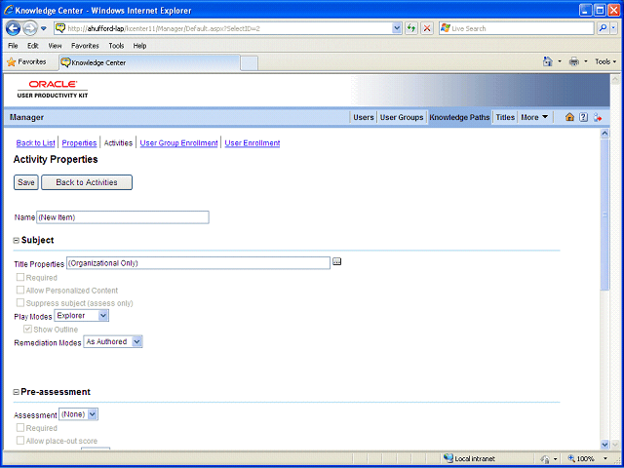Open the address bar history dropdown

click(x=397, y=28)
